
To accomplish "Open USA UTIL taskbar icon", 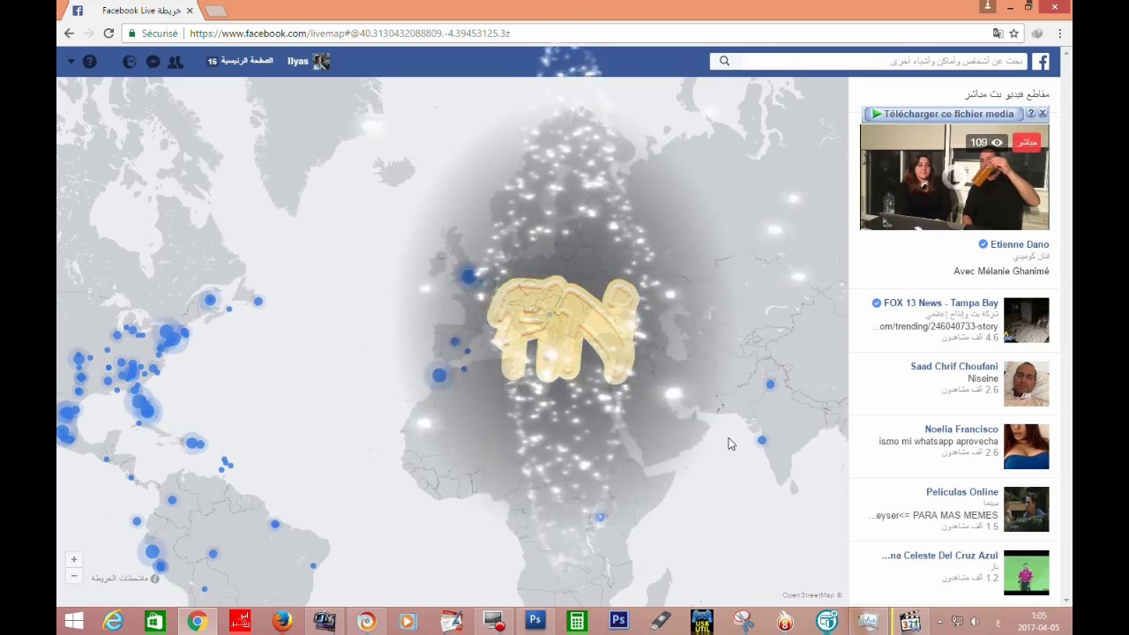I will click(x=701, y=622).
